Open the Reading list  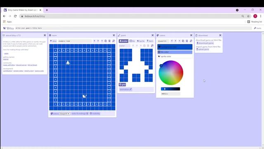255,22
